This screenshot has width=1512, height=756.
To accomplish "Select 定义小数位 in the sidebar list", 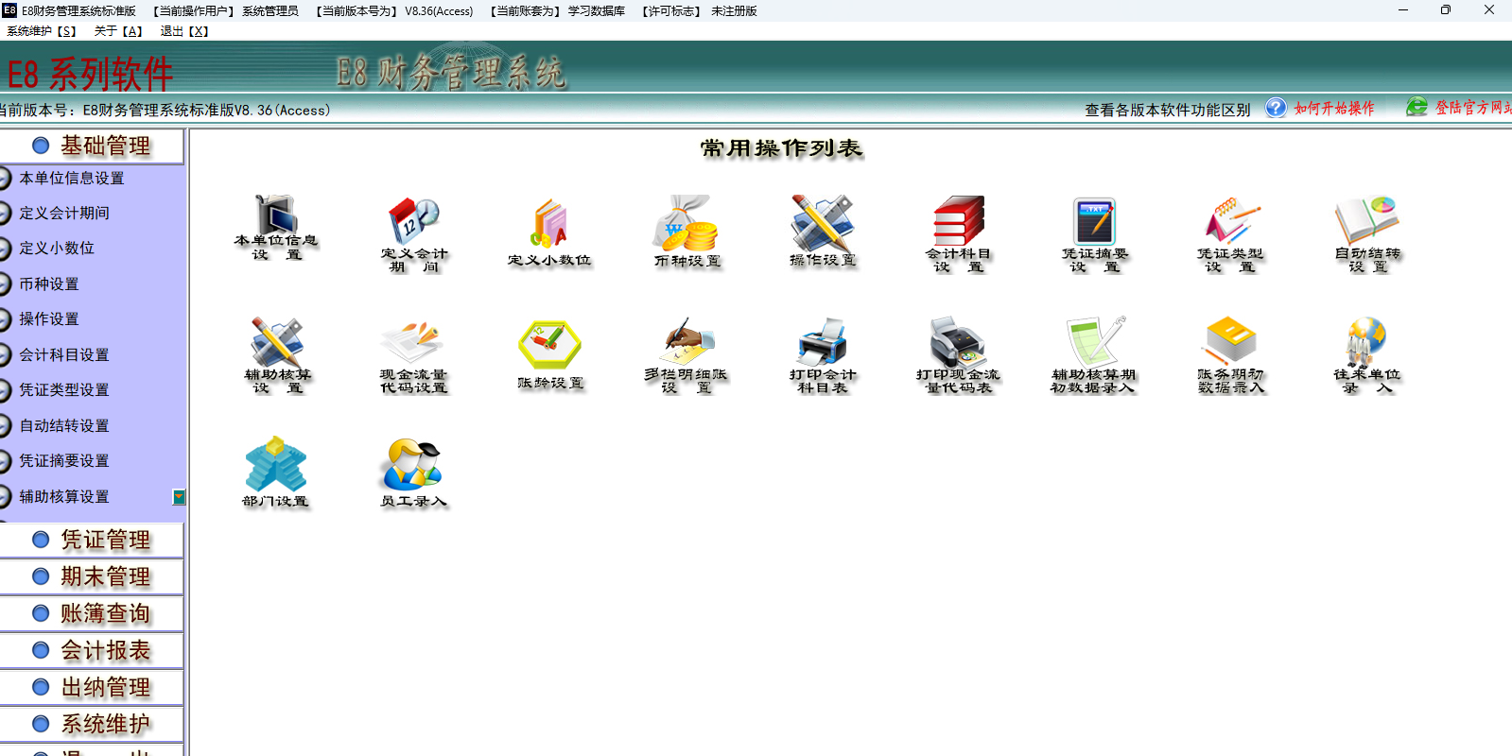I will [57, 249].
